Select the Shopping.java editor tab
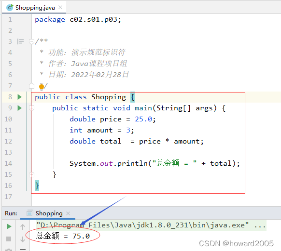This screenshot has height=251, width=281. (x=34, y=8)
